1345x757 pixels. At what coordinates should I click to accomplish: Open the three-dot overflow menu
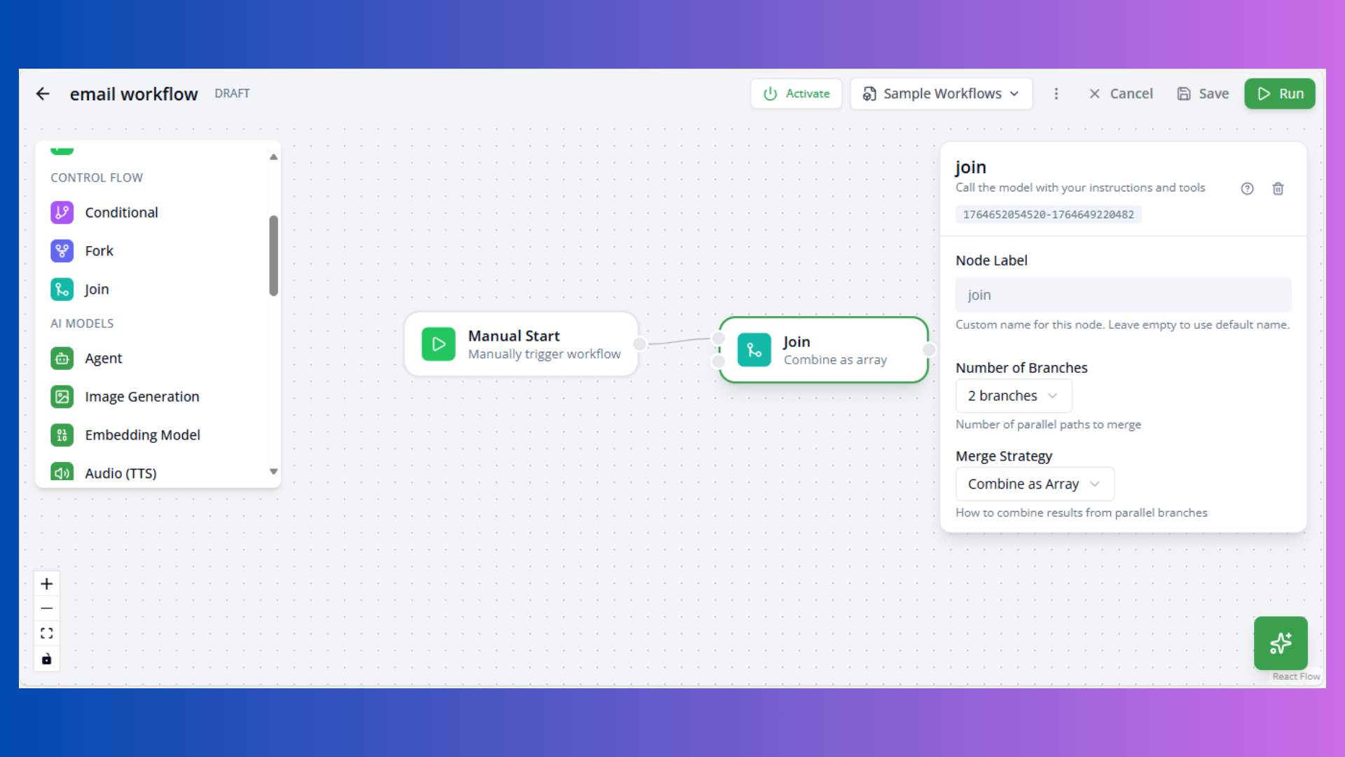pos(1056,93)
